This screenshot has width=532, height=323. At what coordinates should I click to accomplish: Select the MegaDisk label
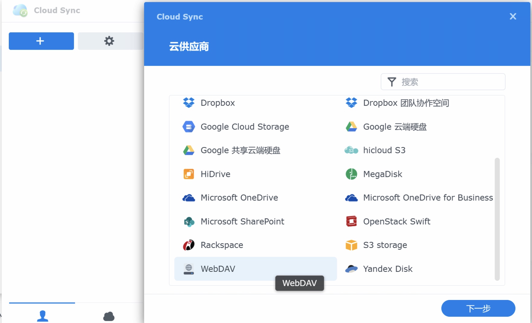tap(382, 174)
